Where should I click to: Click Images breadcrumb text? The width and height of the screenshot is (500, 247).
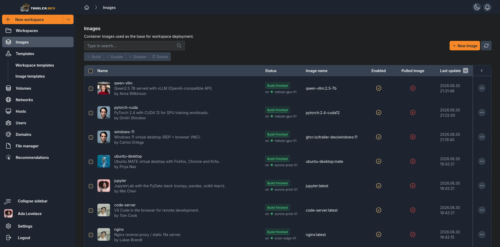click(x=109, y=8)
